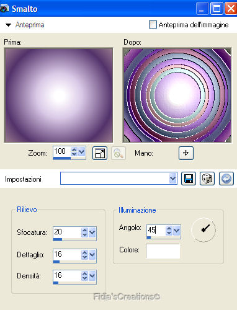Enable Anteprima dell'immagine checkbox
This screenshot has width=237, height=310.
153,25
